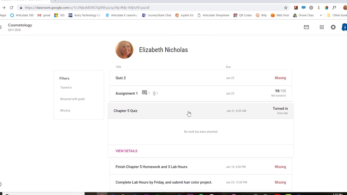Bookmark this page with the star
Image resolution: width=347 pixels, height=195 pixels.
click(286, 8)
